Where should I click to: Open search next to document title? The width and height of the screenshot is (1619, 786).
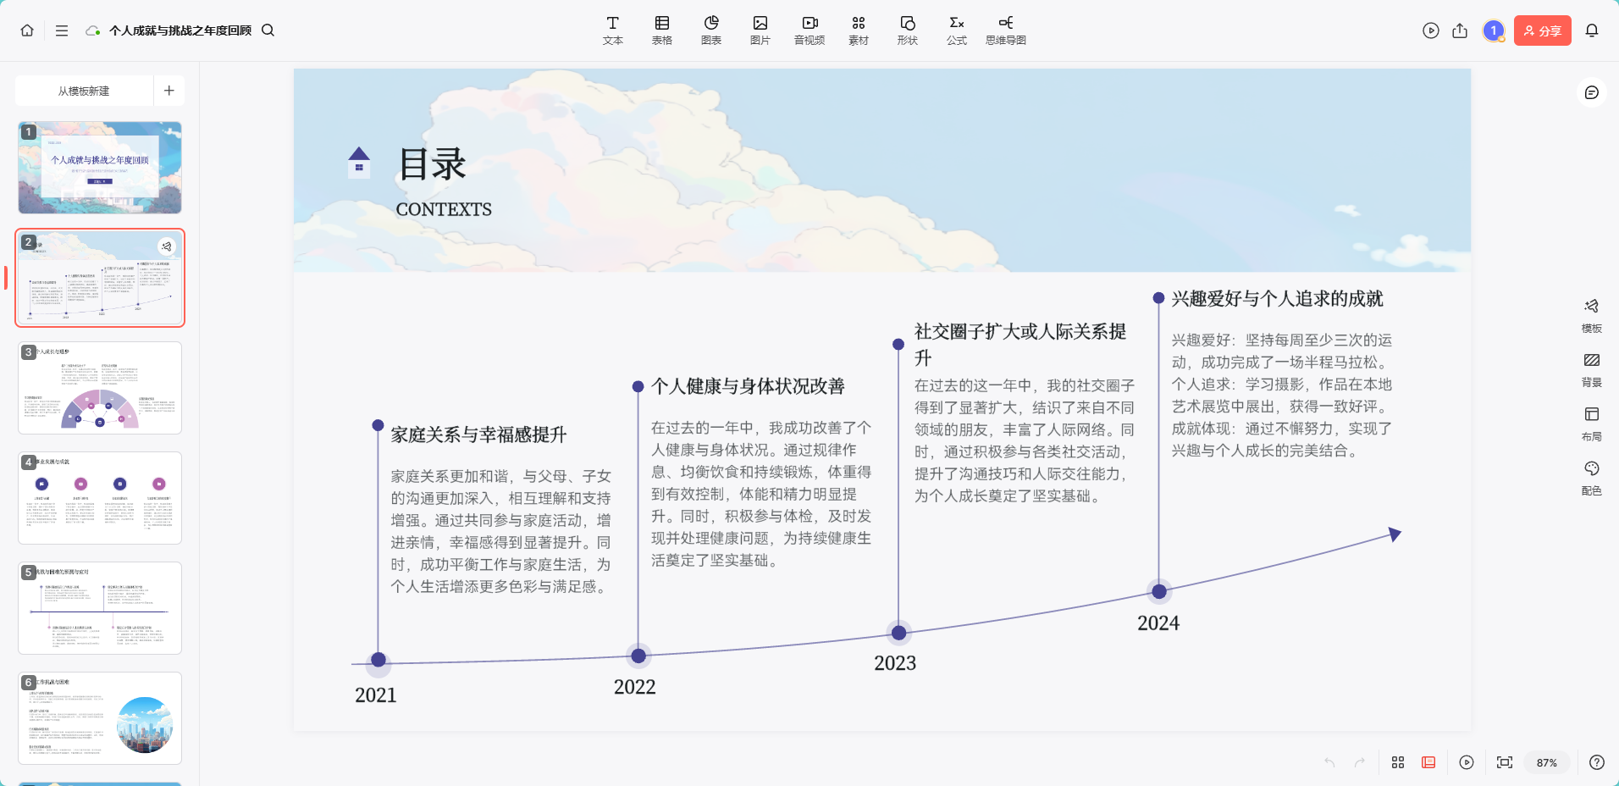[x=268, y=30]
